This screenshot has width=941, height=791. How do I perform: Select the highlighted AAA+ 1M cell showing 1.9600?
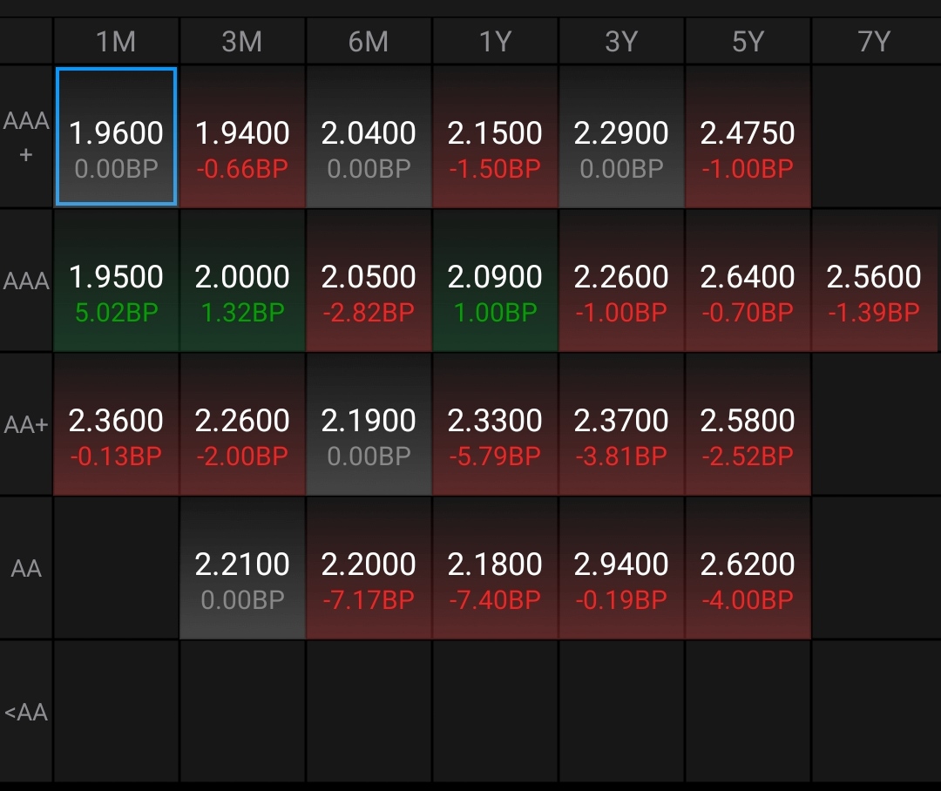tap(117, 137)
